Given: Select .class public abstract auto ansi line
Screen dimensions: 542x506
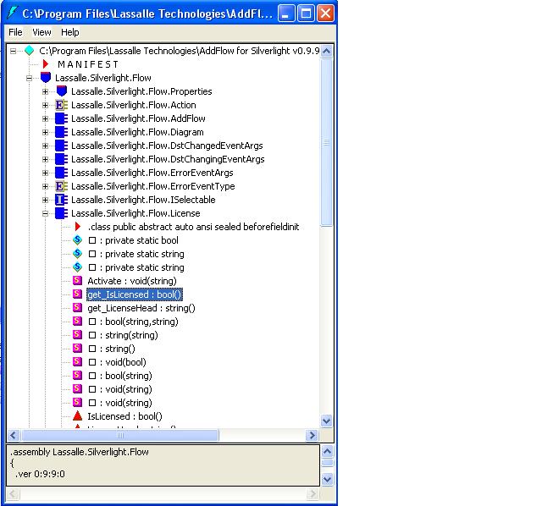Looking at the screenshot, I should tap(193, 227).
